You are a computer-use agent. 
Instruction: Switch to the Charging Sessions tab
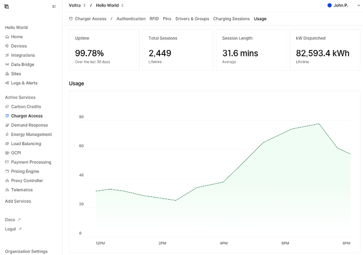232,19
